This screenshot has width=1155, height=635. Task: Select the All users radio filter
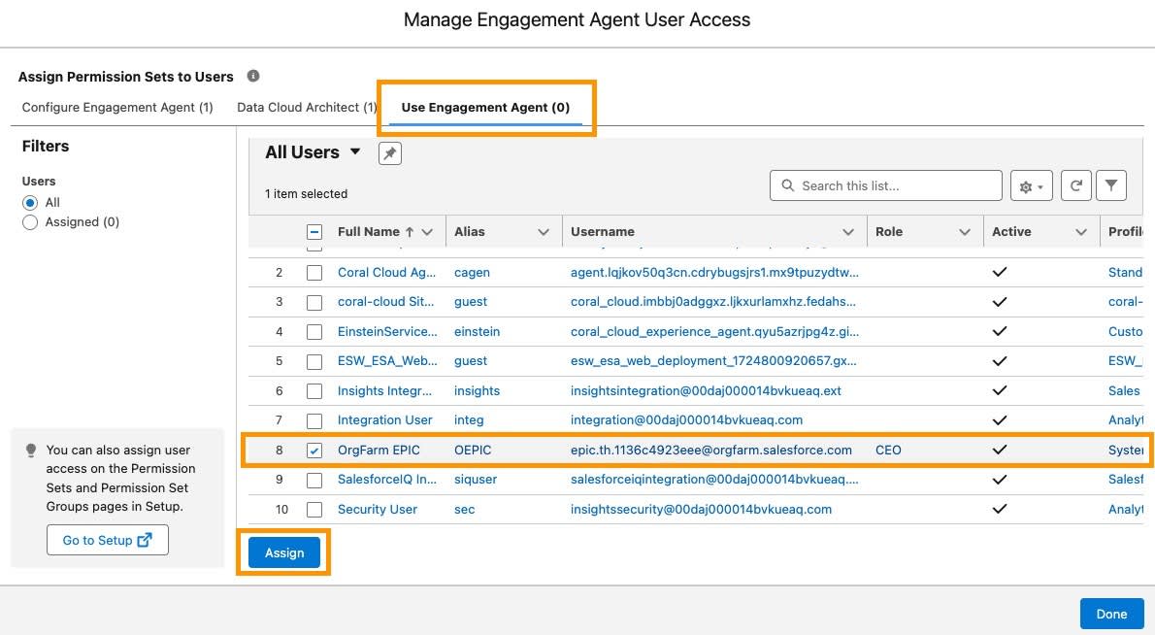pyautogui.click(x=30, y=203)
